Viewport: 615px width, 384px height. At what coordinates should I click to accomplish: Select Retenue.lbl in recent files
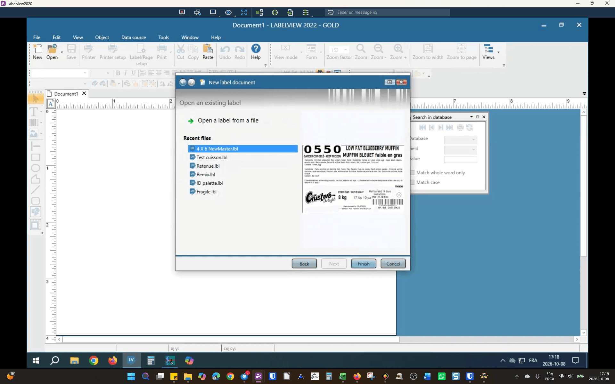tap(208, 166)
